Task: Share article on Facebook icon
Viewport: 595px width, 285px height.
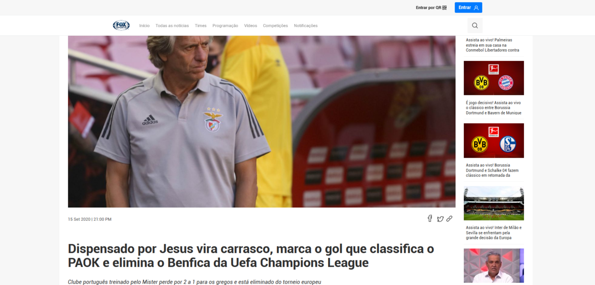Action: (430, 219)
